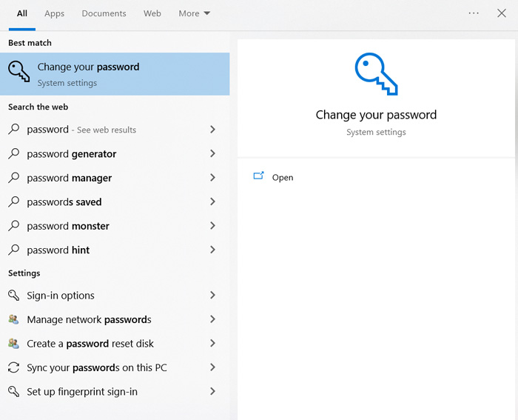
Task: Expand the arrow beside Create a password reset disk
Action: click(212, 344)
